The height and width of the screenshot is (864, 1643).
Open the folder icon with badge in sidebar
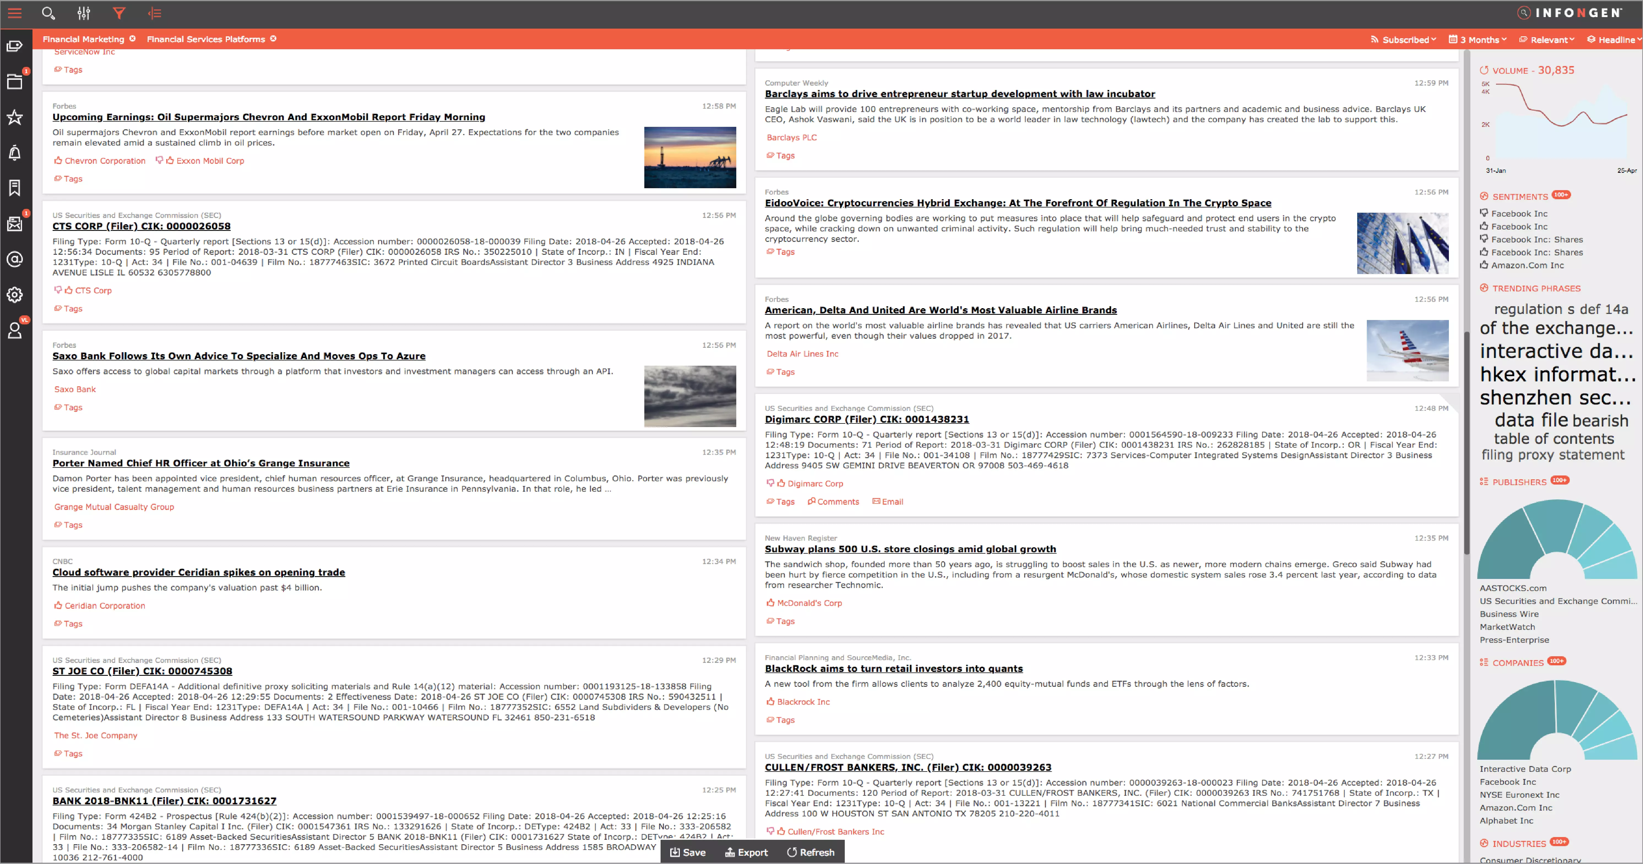click(15, 81)
